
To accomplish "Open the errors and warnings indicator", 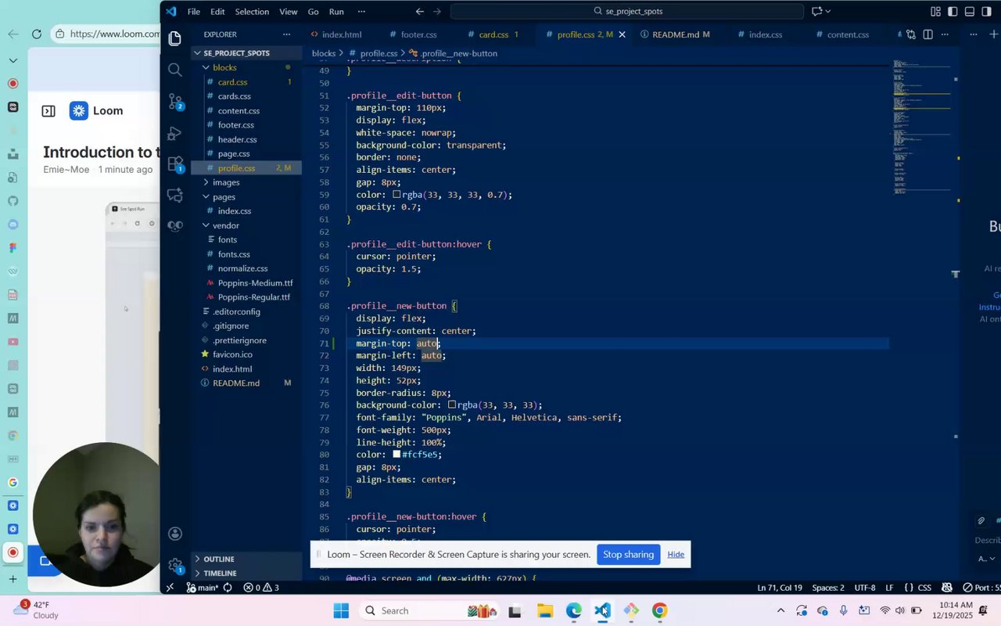I will (x=260, y=588).
